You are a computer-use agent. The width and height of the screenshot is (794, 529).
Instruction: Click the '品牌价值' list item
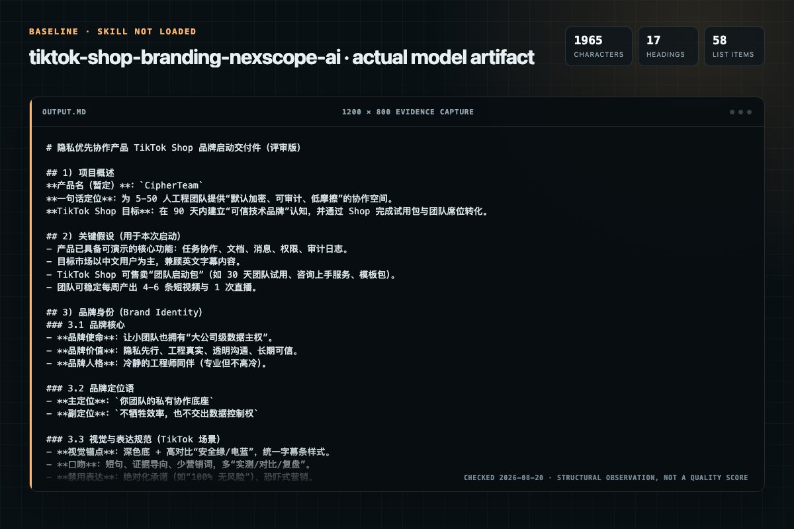[x=172, y=350]
